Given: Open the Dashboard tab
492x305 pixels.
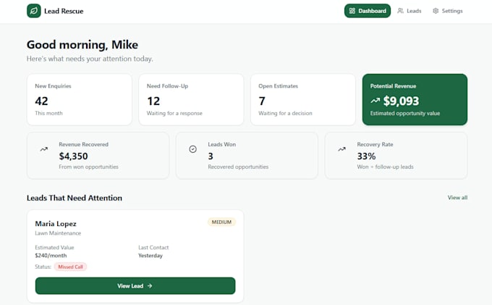Looking at the screenshot, I should [x=368, y=11].
